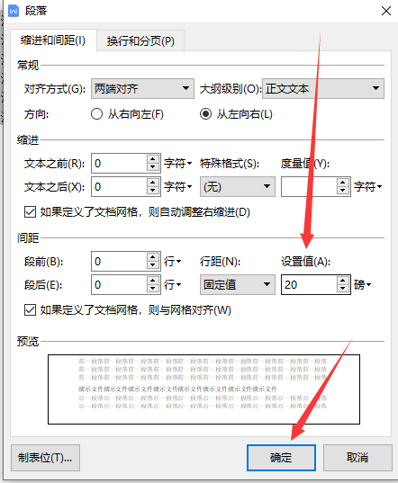Switch to 换行和分页(P) tab
The height and width of the screenshot is (483, 398).
pyautogui.click(x=140, y=41)
